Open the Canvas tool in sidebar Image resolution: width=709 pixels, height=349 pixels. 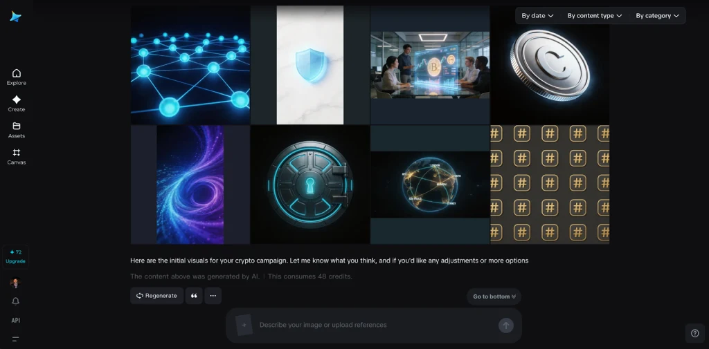17,156
